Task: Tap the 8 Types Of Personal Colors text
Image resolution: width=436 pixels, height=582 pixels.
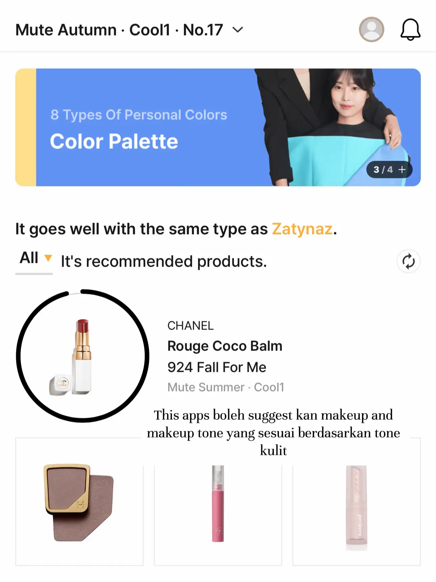Action: click(139, 115)
